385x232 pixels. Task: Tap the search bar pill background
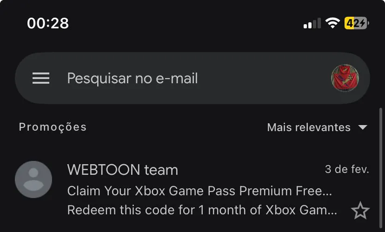[192, 78]
